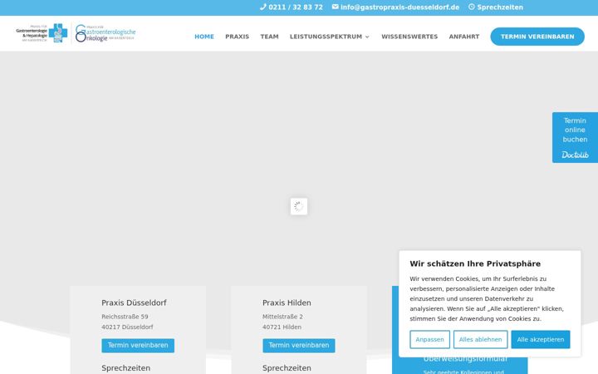598x374 pixels.
Task: Click Termin online buchen side widget
Action: tap(575, 137)
